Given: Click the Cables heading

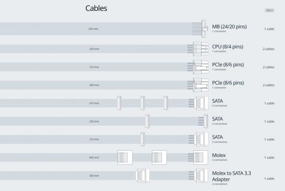Looking at the screenshot, I should point(96,8).
